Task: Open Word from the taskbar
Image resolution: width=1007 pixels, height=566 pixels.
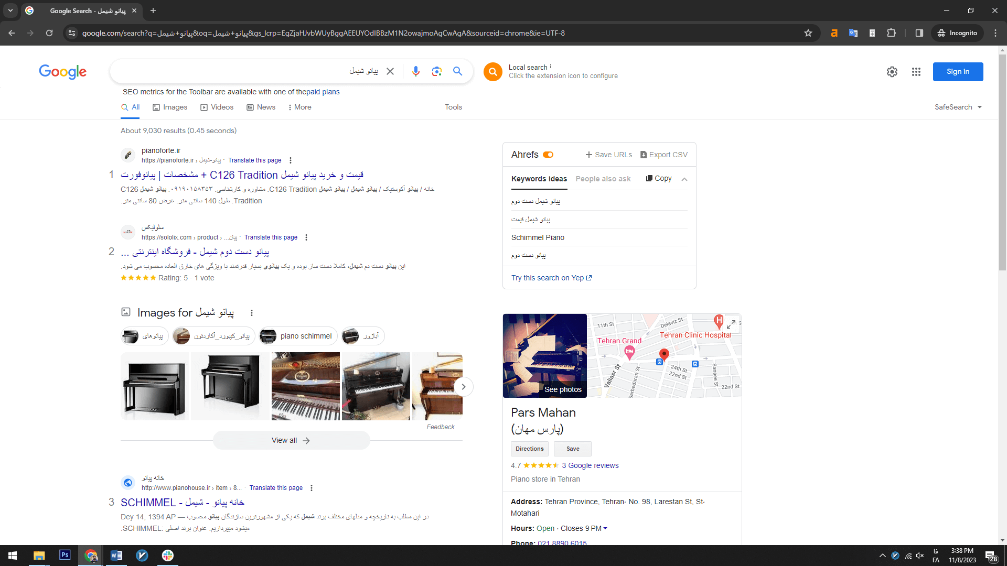Action: 116,555
